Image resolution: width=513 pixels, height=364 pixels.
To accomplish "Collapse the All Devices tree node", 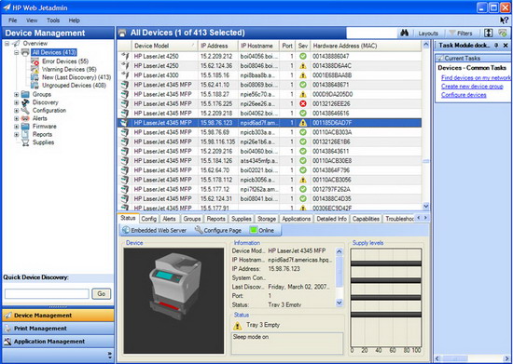I will click(x=17, y=52).
